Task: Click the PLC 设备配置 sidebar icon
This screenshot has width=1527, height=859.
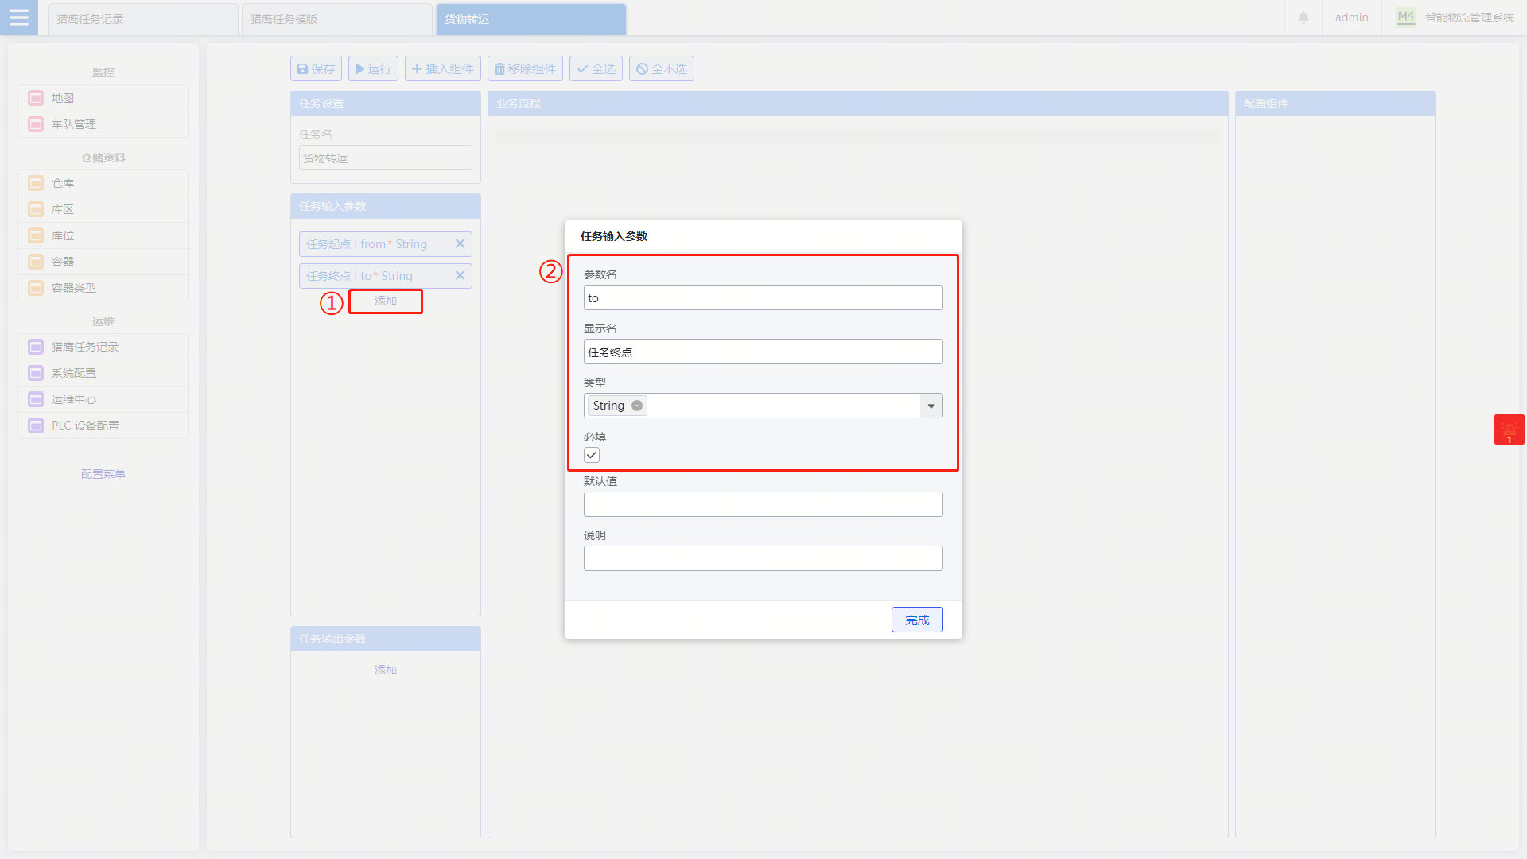Action: pyautogui.click(x=36, y=426)
